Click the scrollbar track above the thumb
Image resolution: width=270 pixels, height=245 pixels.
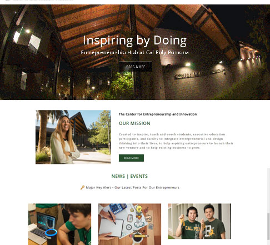tap(268, 191)
